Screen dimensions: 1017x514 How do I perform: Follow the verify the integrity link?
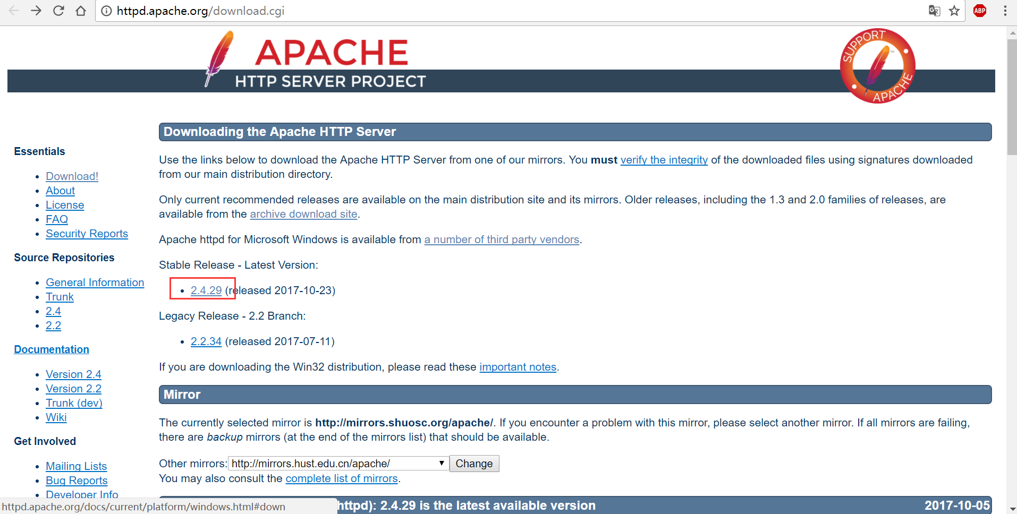[664, 160]
